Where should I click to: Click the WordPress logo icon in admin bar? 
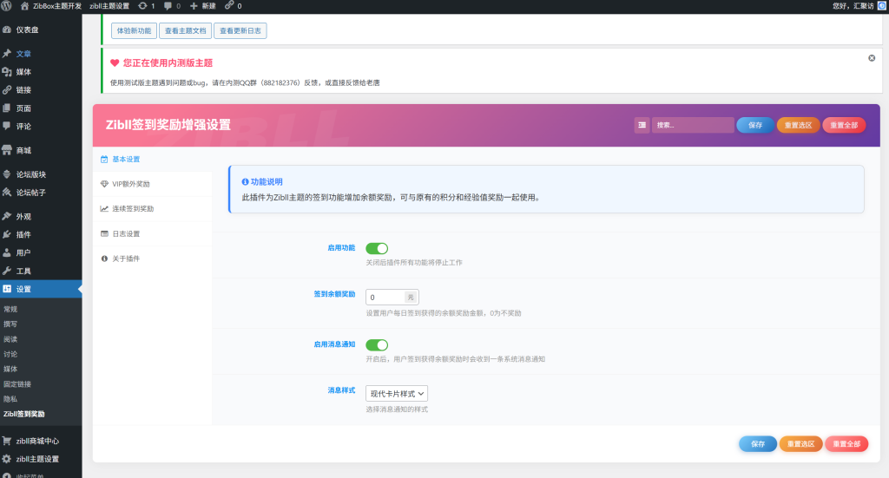point(7,6)
